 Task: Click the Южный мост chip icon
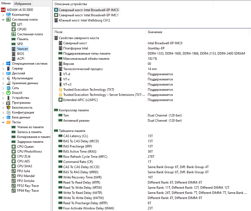pyautogui.click(x=56, y=20)
